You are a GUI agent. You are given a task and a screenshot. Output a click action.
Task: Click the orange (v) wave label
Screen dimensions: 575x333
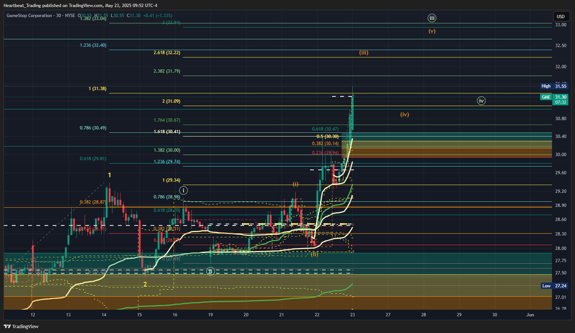432,31
